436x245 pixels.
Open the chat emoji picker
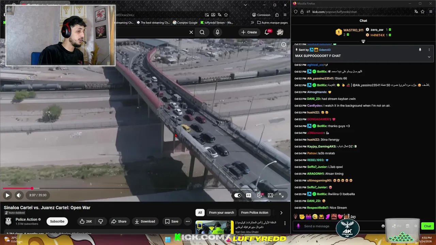(383, 226)
